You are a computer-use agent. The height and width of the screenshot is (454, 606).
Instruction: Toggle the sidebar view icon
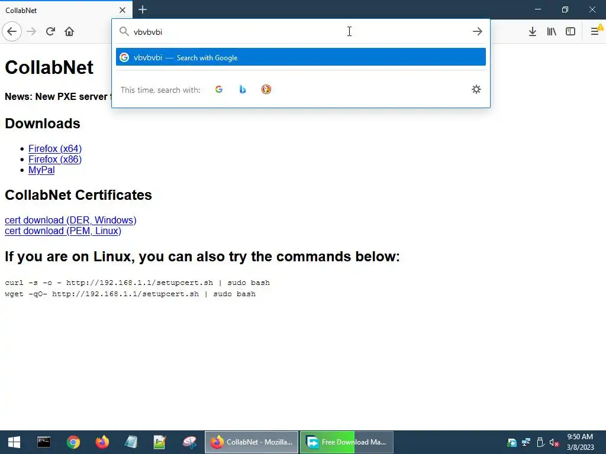coord(570,32)
